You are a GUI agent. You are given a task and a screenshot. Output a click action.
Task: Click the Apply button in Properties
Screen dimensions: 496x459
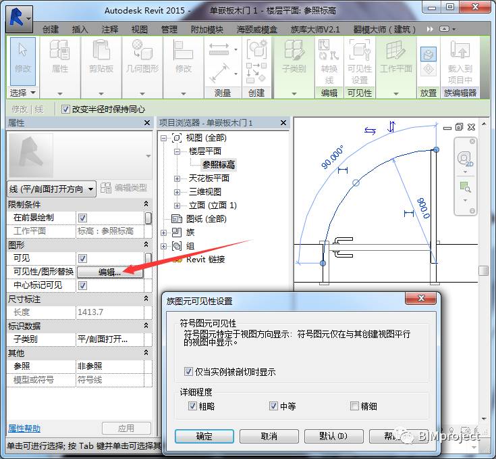[x=126, y=429]
